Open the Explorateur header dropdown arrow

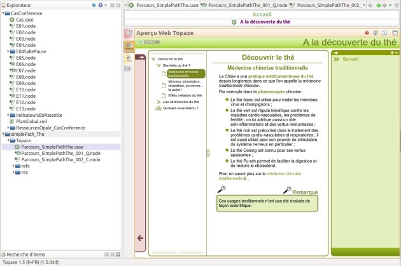[106, 5]
